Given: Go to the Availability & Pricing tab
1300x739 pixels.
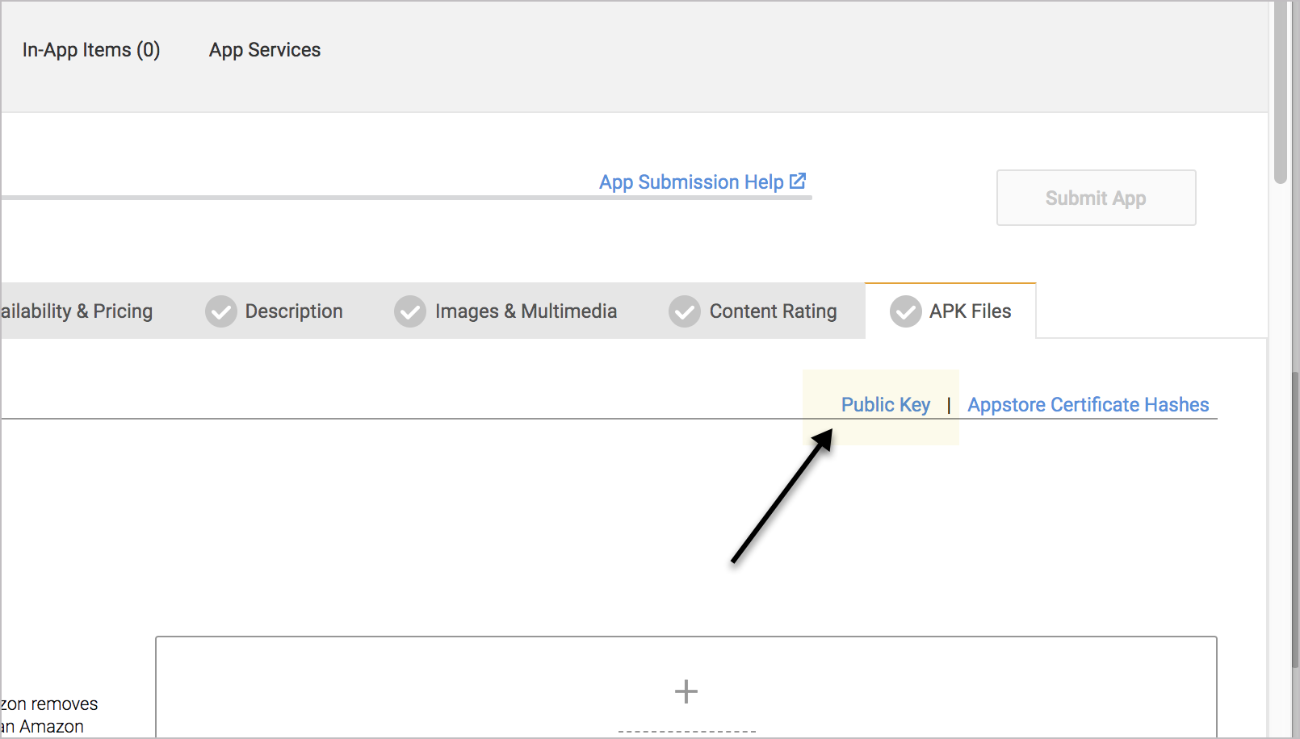Looking at the screenshot, I should point(77,311).
